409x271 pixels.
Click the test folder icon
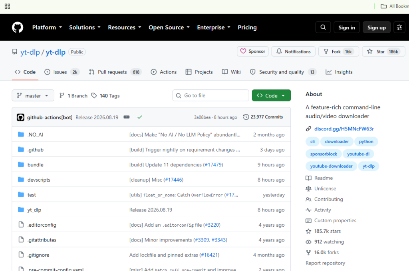click(x=21, y=194)
